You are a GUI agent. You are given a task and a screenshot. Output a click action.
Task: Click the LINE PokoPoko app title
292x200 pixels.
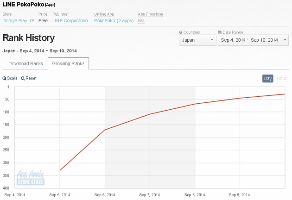tap(23, 5)
